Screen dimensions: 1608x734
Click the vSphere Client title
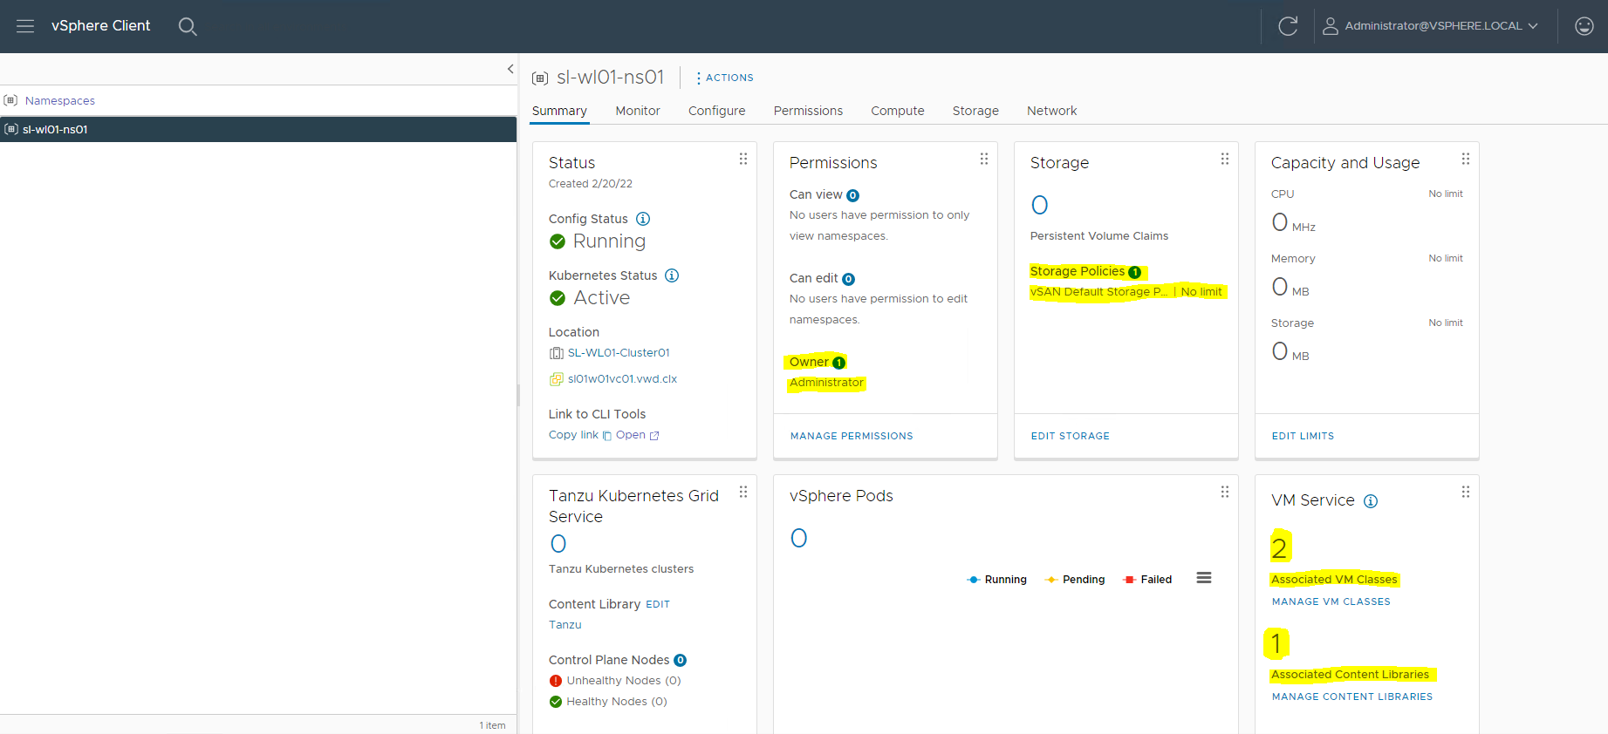(100, 26)
